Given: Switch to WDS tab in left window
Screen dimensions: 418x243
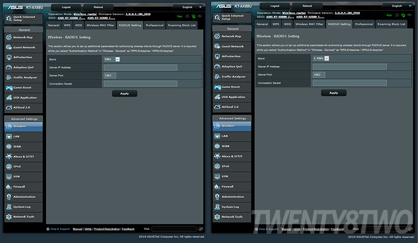Looking at the screenshot, I should pos(78,25).
